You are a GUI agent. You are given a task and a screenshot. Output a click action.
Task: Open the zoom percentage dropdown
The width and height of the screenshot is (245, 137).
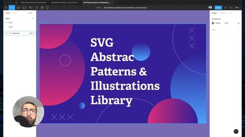click(237, 8)
